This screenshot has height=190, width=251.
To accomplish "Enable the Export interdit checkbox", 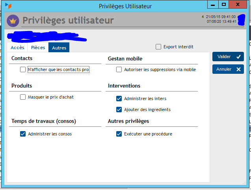I will click(x=158, y=47).
